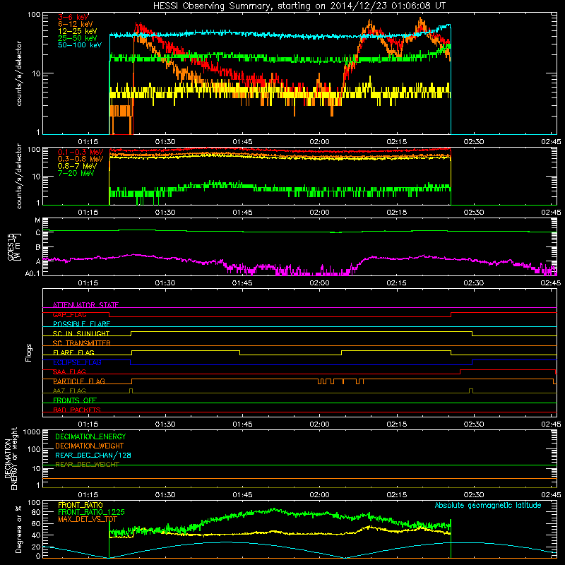Select the 'SC_IN_SUNLIGHT' flag label
This screenshot has height=565, width=565.
click(x=81, y=333)
